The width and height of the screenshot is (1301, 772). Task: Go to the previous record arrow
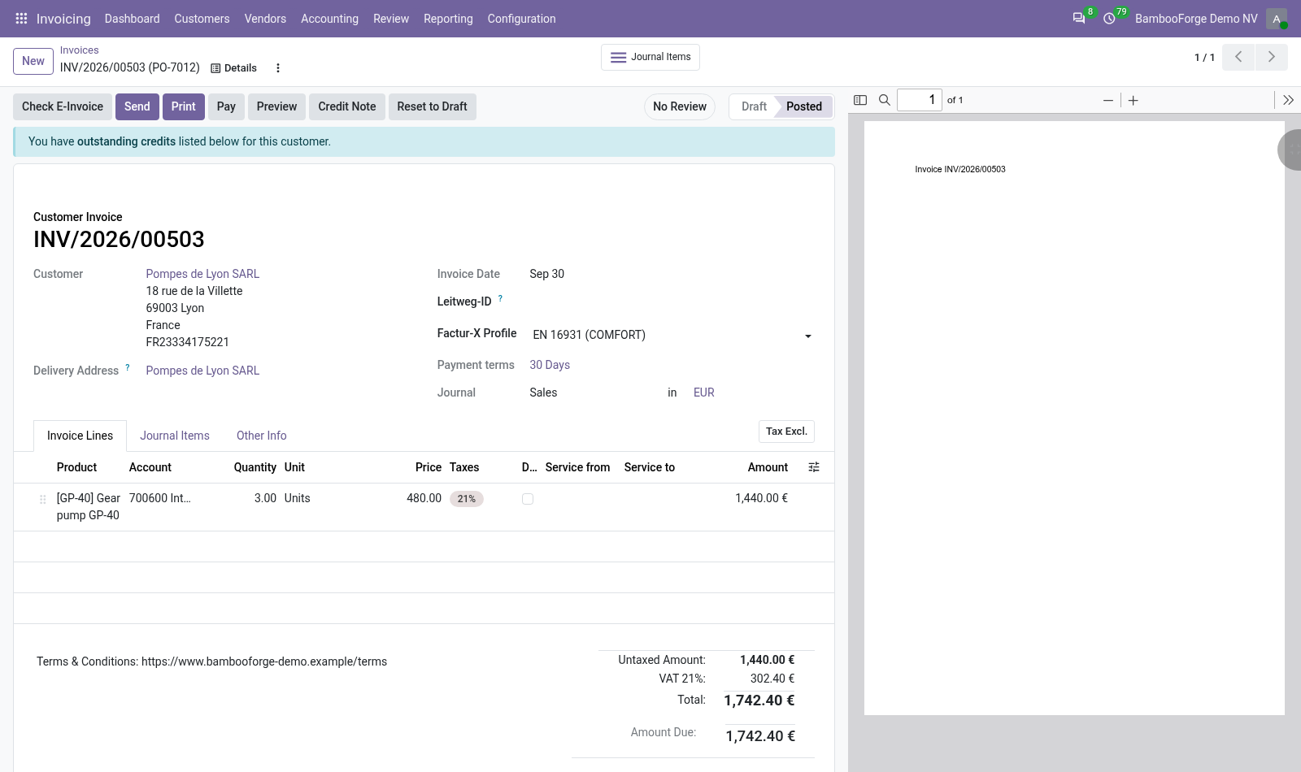pyautogui.click(x=1238, y=57)
